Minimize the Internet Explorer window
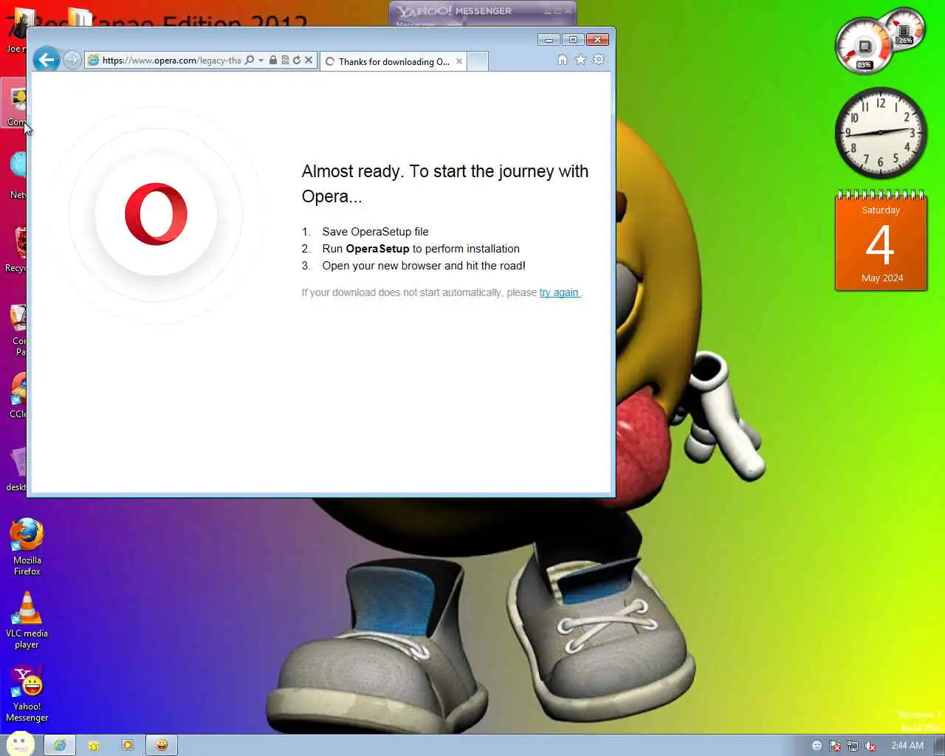945x756 pixels. 549,39
